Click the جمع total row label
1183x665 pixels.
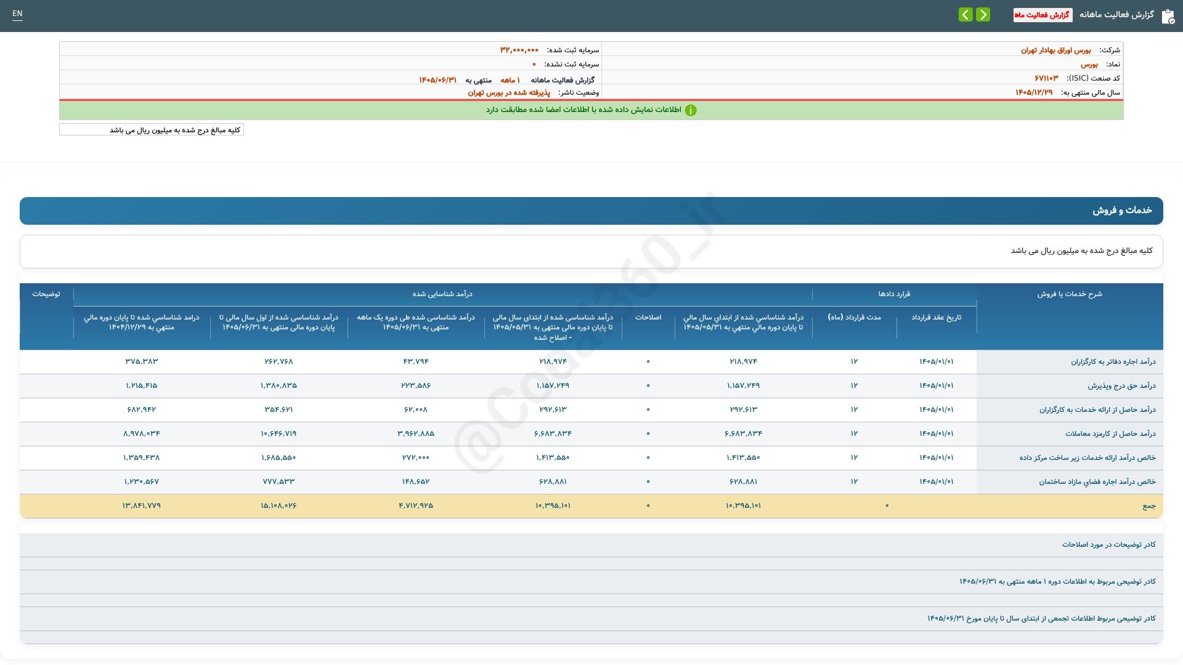pos(1149,506)
